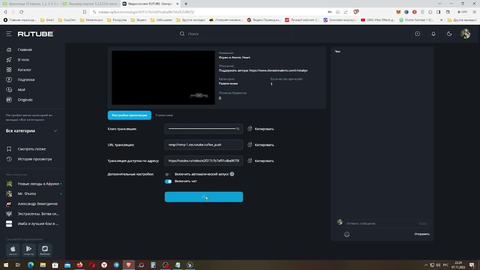This screenshot has width=480, height=270.
Task: Open VPN button in browser toolbar
Action: pos(462,12)
